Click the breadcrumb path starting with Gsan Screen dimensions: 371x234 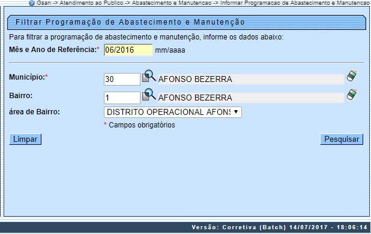203,3
